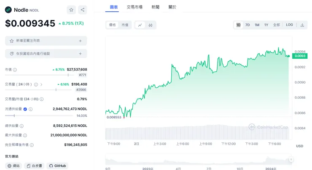
Task: Click 在投資組合內進行追蹤 button
Action: (46, 53)
